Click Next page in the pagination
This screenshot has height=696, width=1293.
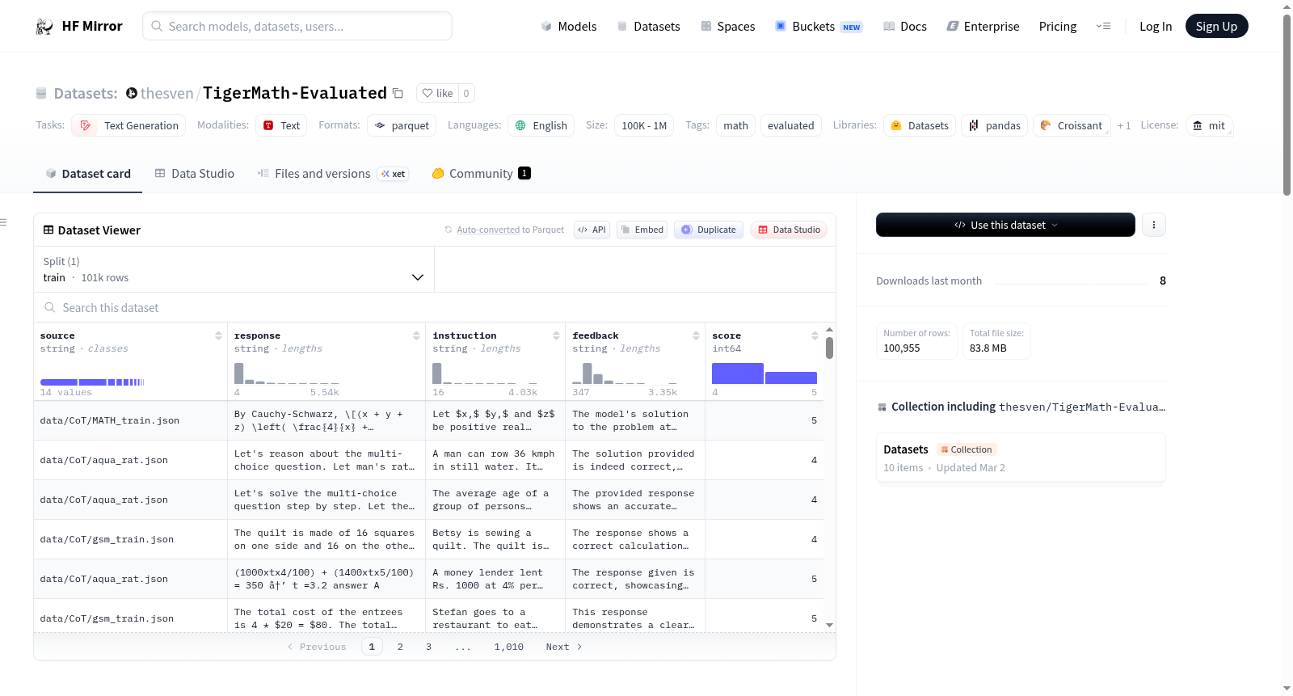pyautogui.click(x=564, y=647)
